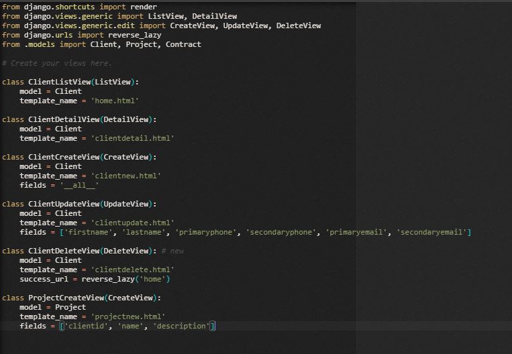Viewport: 512px width, 354px height.
Task: Click the 'primaryemail' field string
Action: pos(356,232)
